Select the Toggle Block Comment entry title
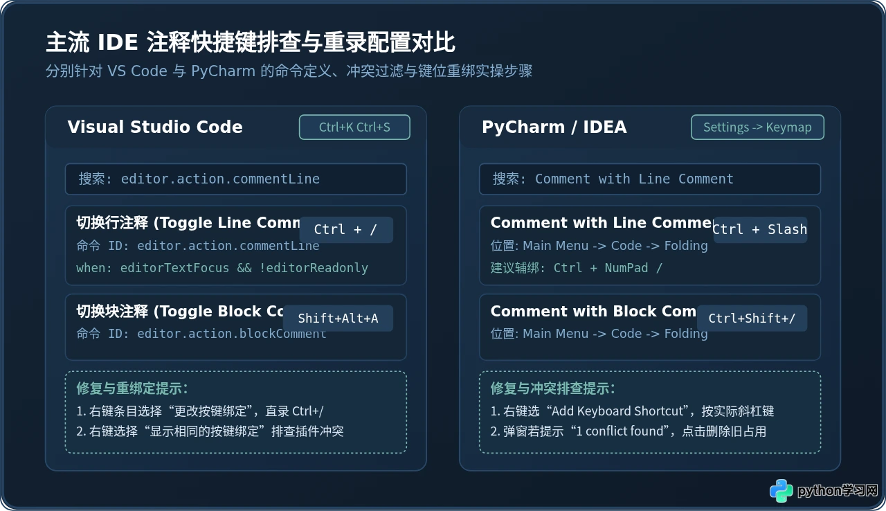This screenshot has height=511, width=886. 180,312
